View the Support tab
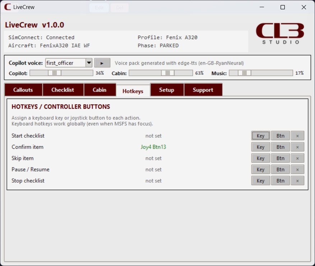This screenshot has height=266, width=315. click(203, 90)
